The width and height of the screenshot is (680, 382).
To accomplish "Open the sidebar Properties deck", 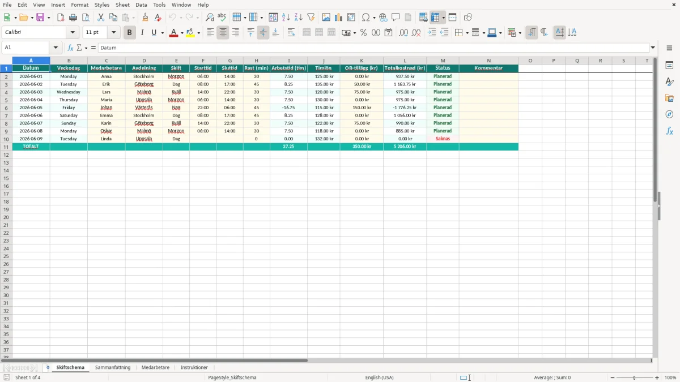I will [669, 65].
